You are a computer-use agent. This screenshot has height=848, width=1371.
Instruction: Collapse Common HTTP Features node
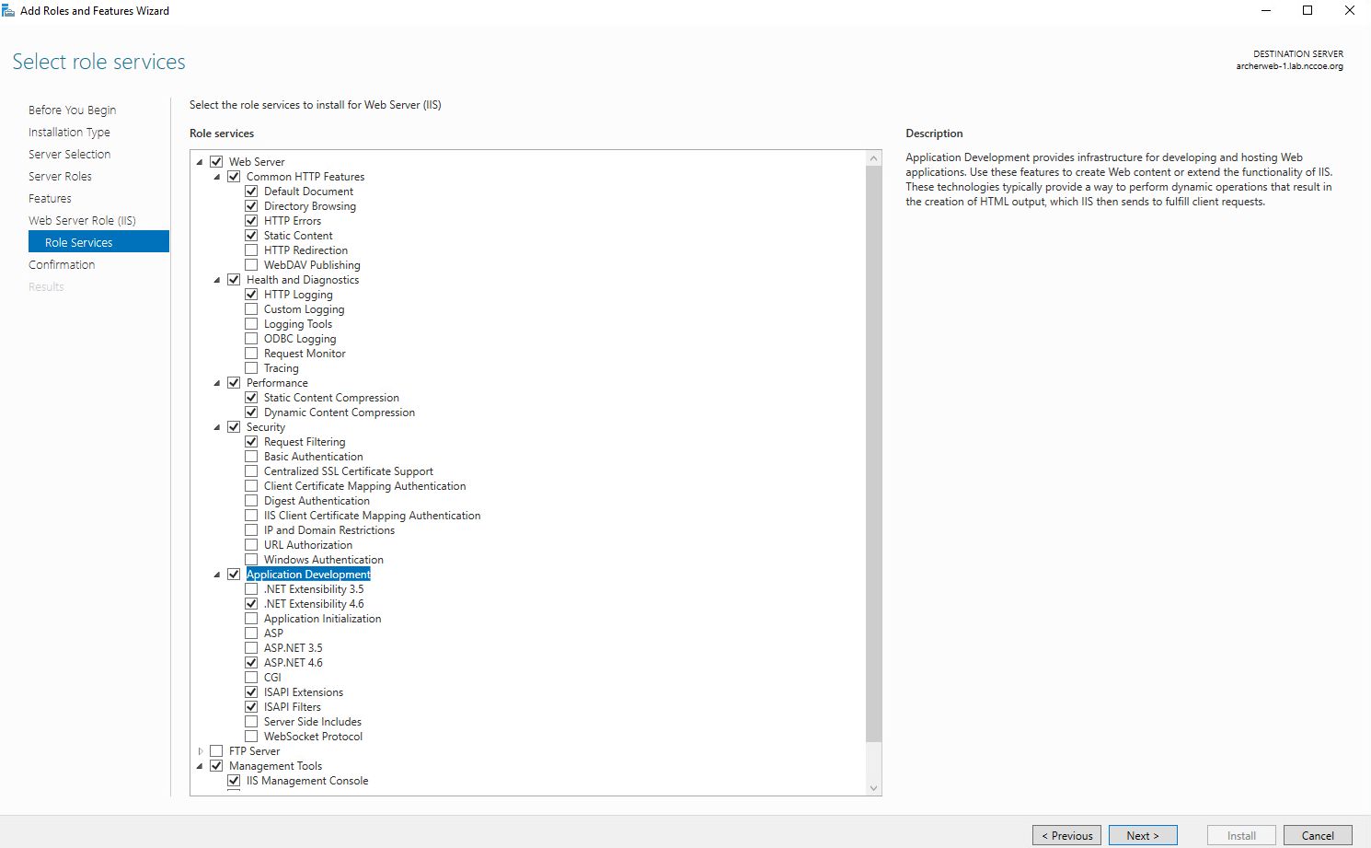click(x=217, y=177)
